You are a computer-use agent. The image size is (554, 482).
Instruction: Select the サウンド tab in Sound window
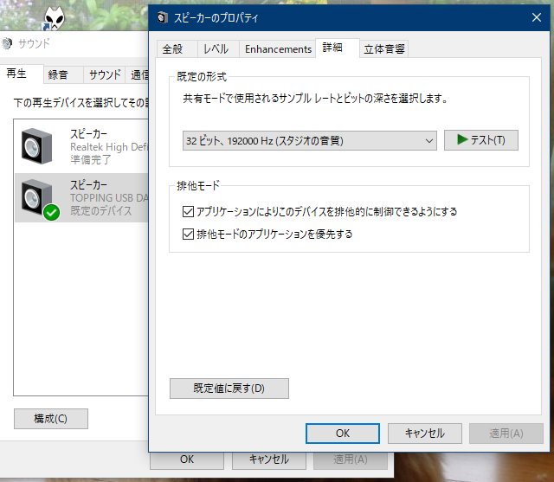(105, 74)
